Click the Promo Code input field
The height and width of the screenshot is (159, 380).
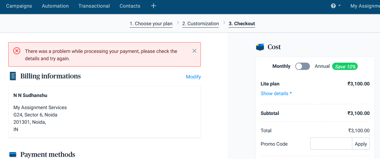tap(331, 144)
